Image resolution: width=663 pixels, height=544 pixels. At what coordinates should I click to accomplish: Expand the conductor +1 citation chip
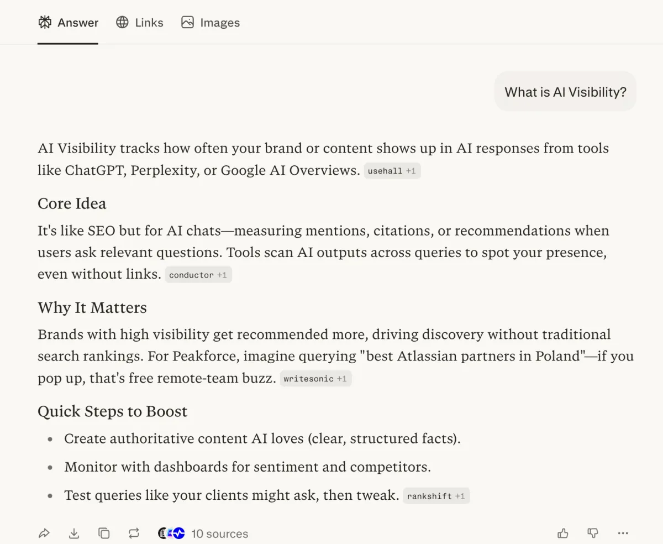(x=198, y=275)
